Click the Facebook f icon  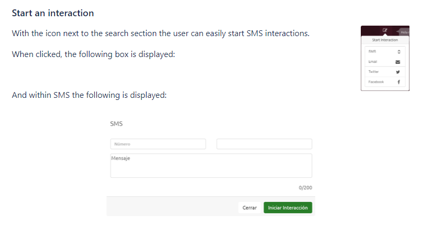coord(398,82)
